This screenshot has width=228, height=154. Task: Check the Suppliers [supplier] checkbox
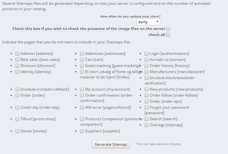[82, 131]
